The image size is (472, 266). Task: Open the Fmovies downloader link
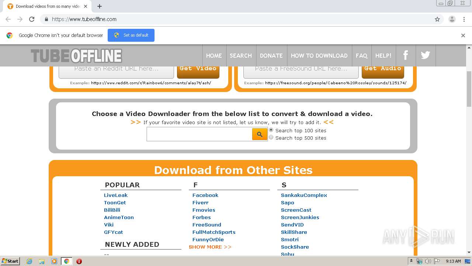204,210
